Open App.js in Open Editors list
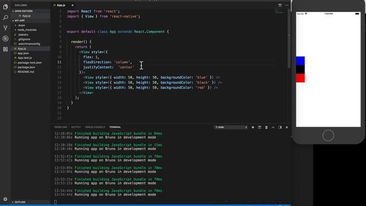The image size is (366, 206). [x=26, y=16]
